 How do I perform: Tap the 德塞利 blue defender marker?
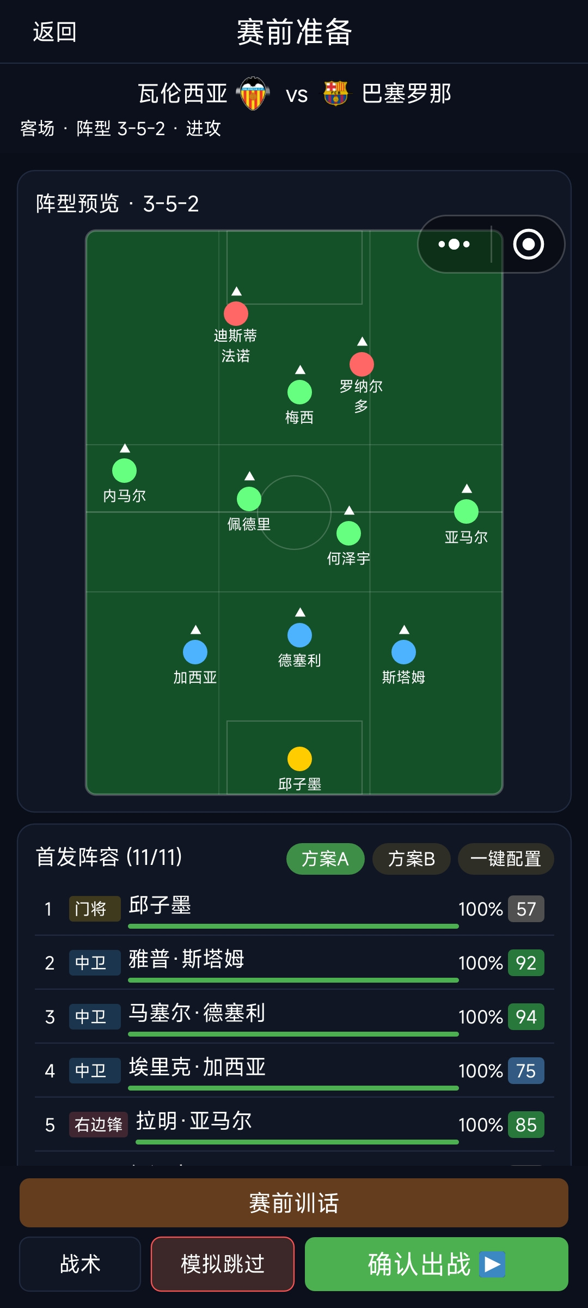(299, 635)
